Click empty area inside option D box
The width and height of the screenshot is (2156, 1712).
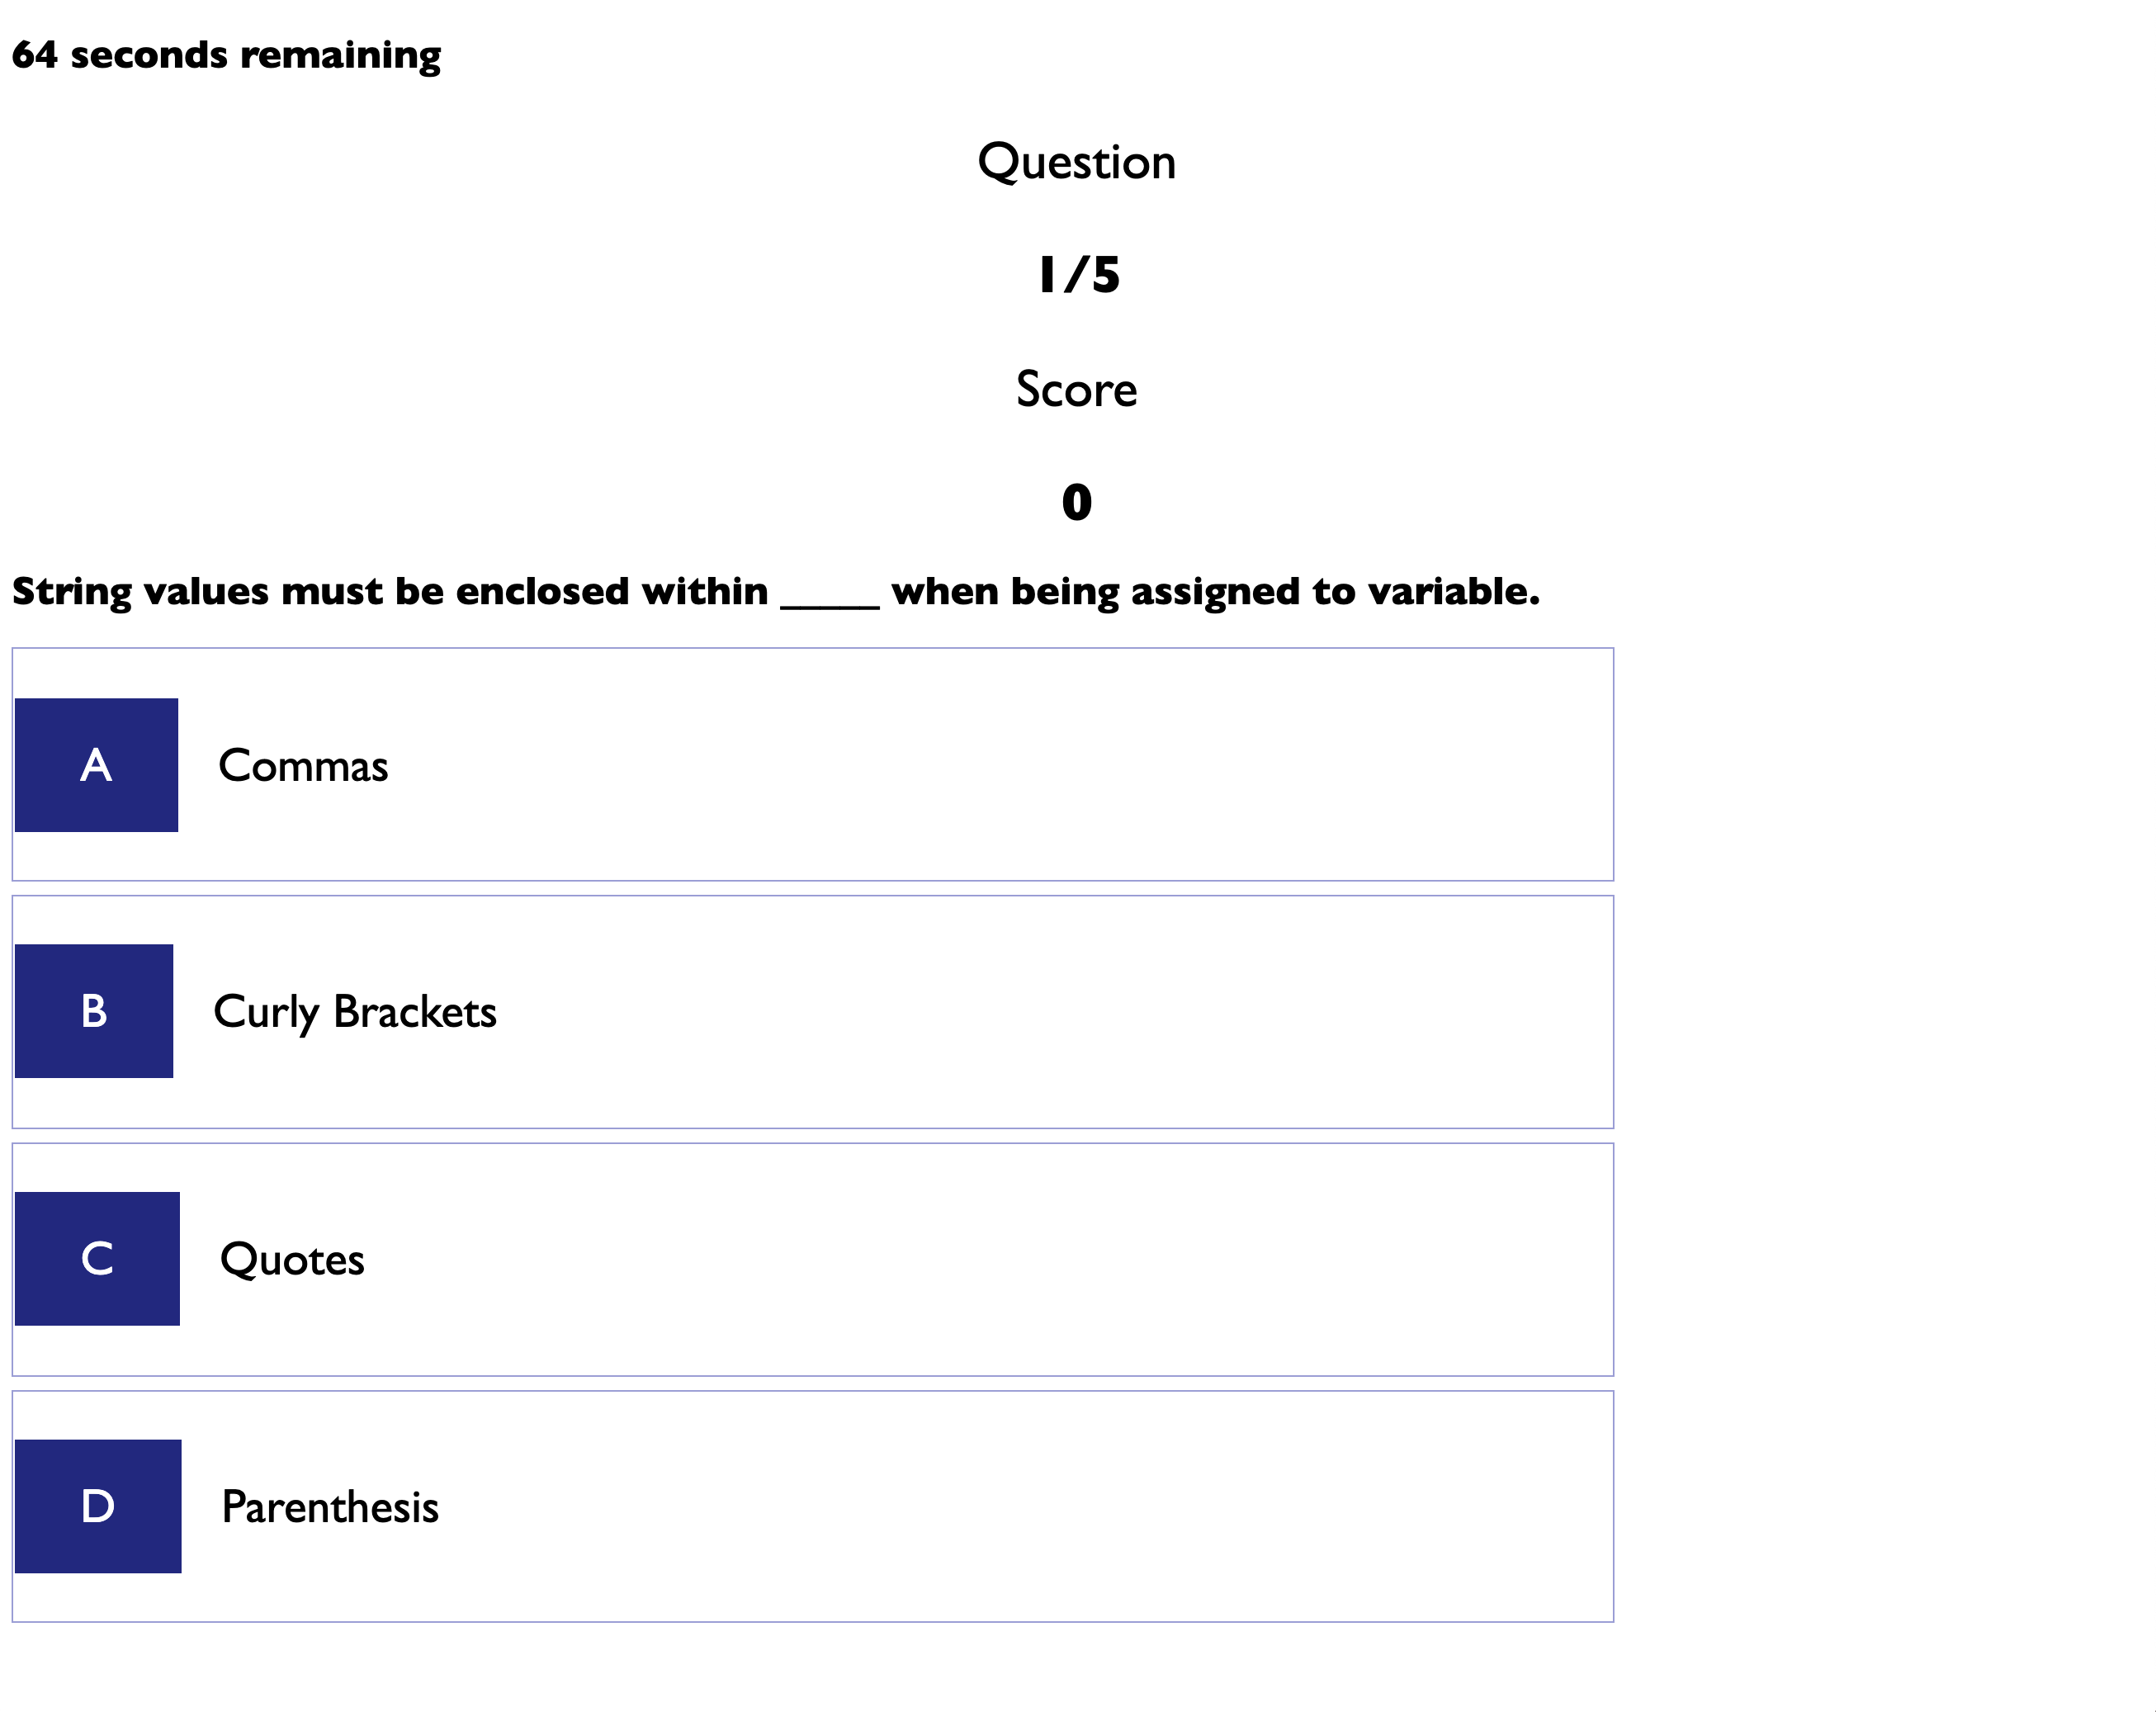pos(1000,1506)
